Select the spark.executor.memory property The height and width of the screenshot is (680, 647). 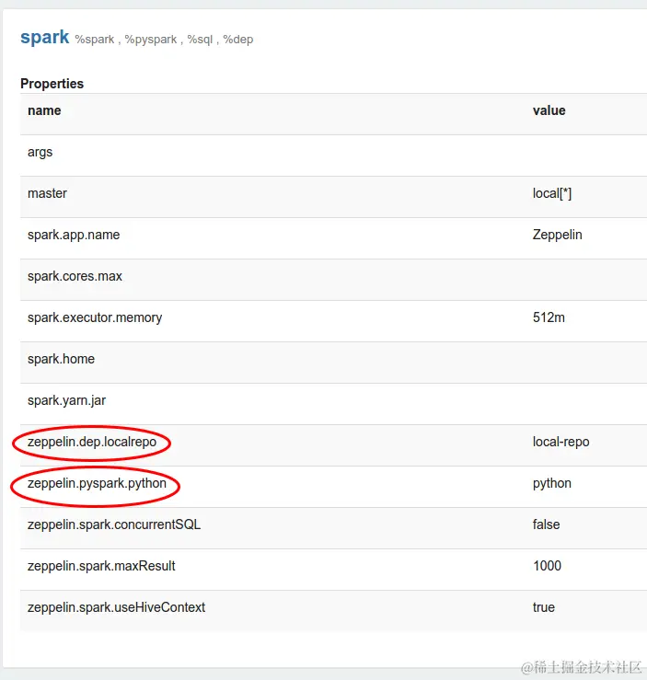(95, 317)
